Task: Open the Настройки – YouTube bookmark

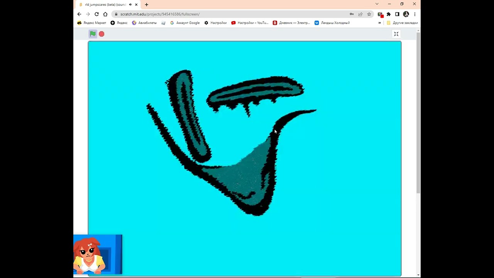Action: [250, 23]
